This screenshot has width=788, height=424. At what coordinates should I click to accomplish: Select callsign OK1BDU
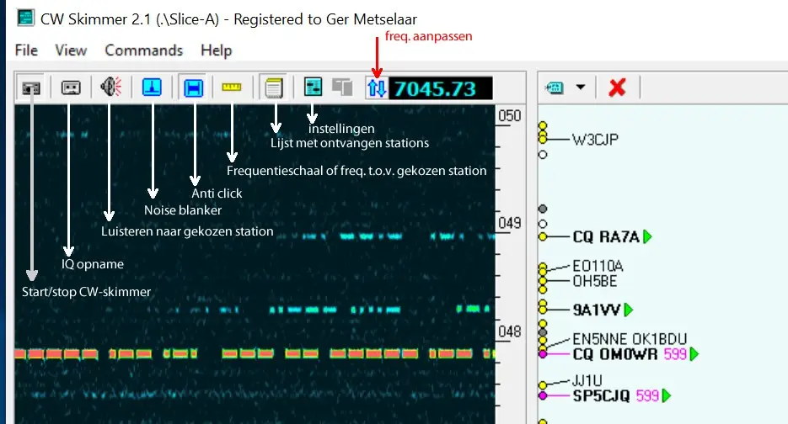point(659,339)
